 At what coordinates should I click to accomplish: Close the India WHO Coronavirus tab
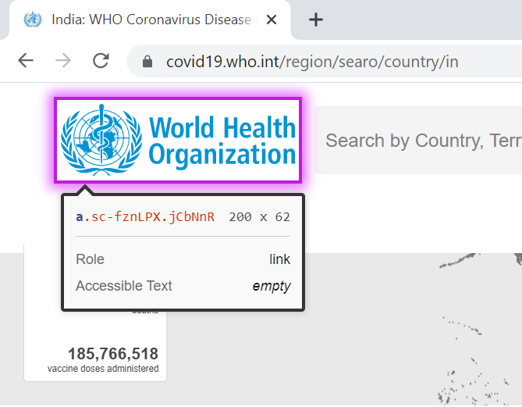(272, 20)
